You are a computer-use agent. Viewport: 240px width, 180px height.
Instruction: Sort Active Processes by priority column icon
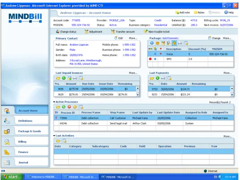tap(56, 112)
